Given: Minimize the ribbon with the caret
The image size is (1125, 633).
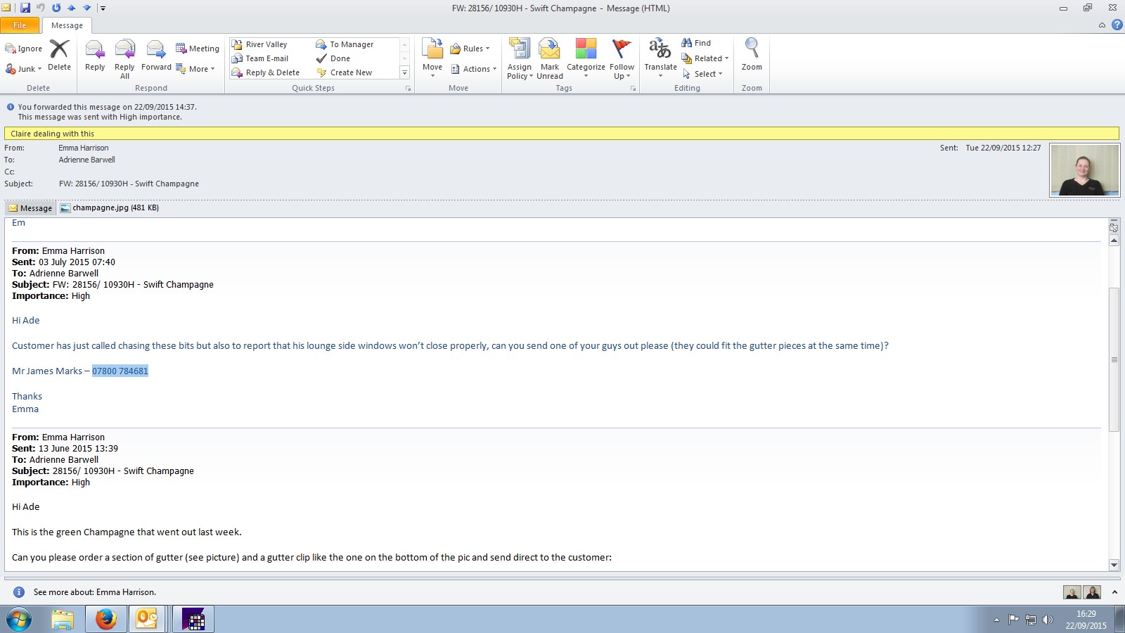Looking at the screenshot, I should [1102, 25].
